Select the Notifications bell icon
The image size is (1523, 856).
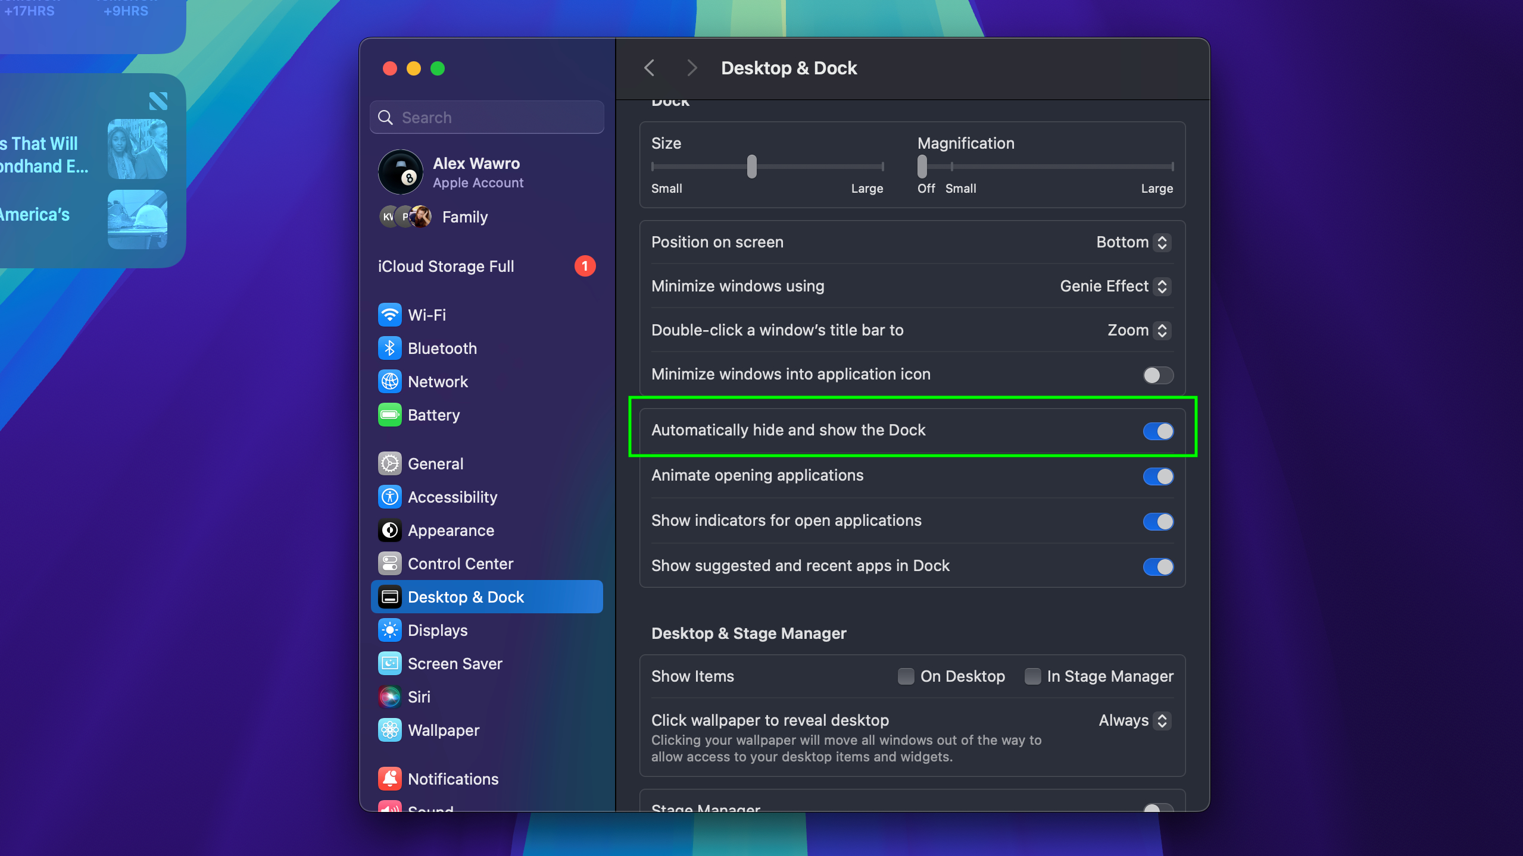pos(390,779)
